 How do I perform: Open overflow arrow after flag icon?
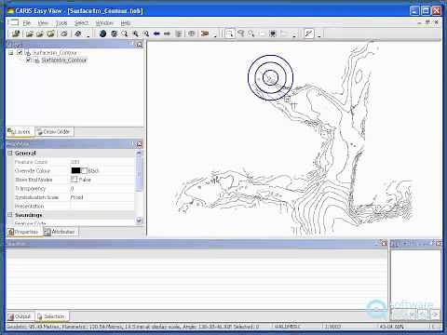(293, 34)
